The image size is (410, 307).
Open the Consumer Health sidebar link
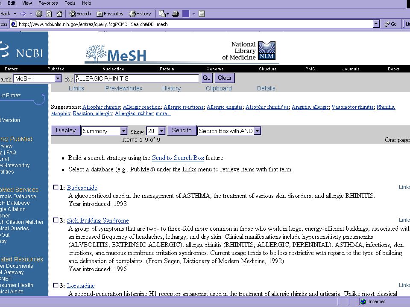(x=17, y=285)
